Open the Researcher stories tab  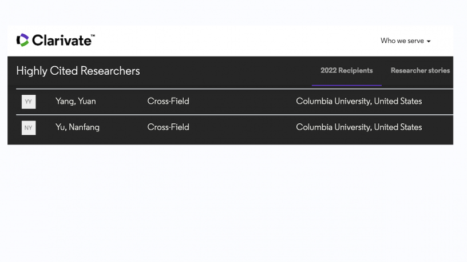420,70
